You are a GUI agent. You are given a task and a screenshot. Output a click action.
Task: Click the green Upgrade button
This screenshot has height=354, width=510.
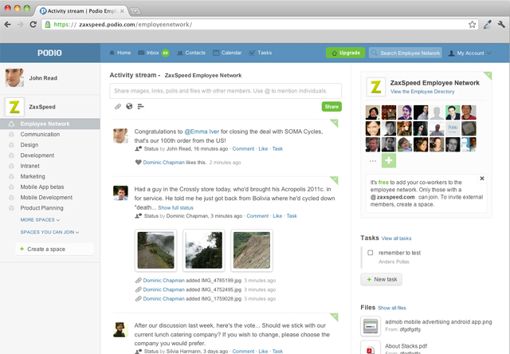tap(345, 53)
